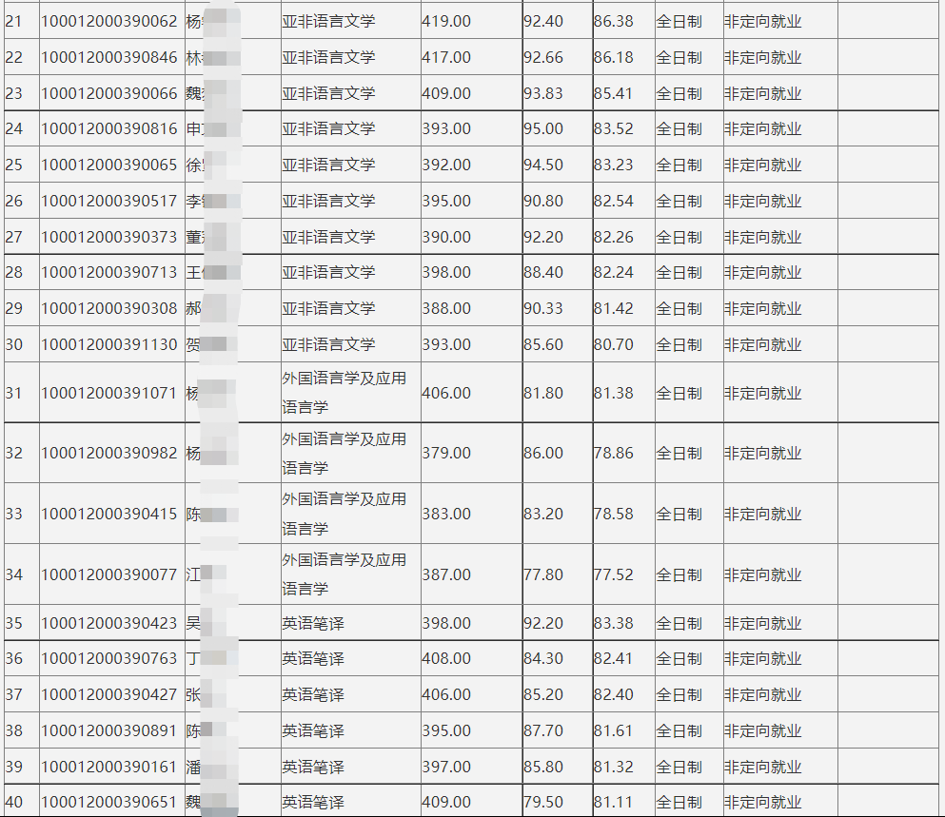Select exam ID 100012000390065
Image resolution: width=945 pixels, height=817 pixels.
(109, 165)
